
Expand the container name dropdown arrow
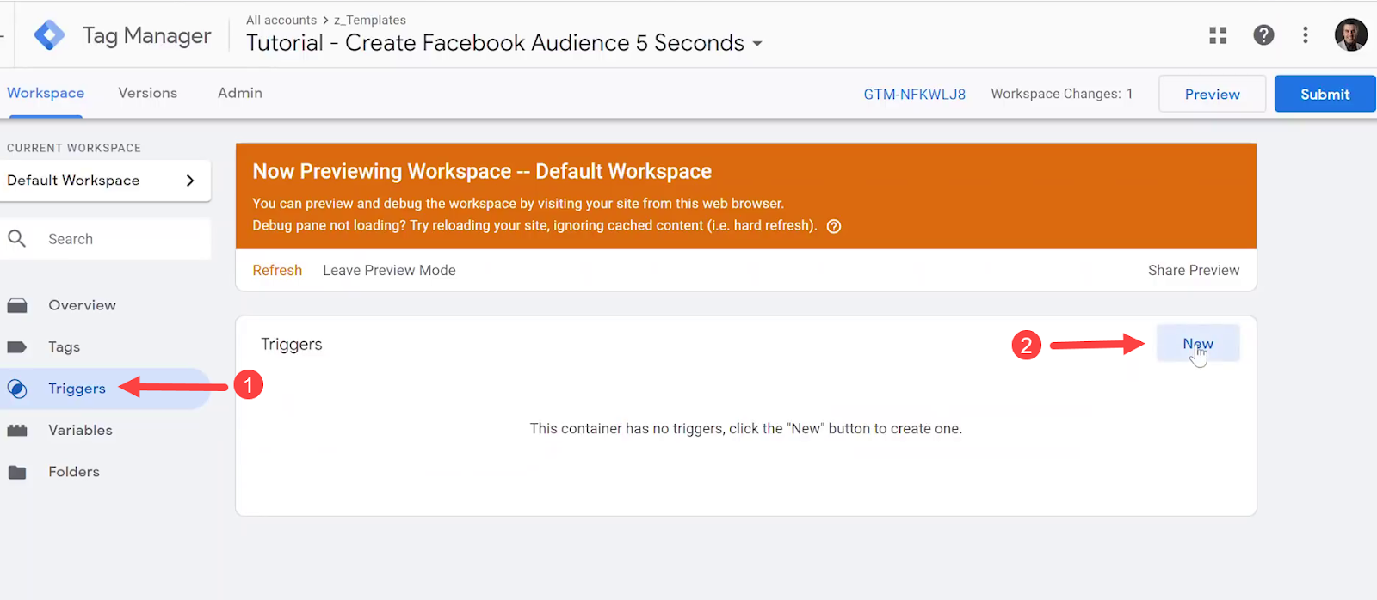tap(757, 44)
